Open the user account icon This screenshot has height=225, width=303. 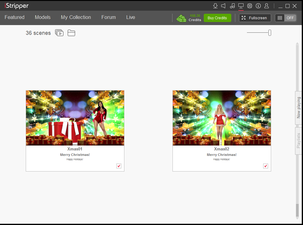point(267,6)
